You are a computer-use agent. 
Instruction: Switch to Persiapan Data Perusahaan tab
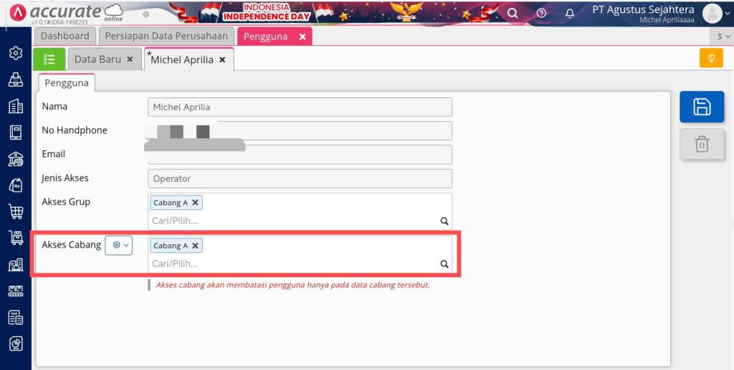pyautogui.click(x=166, y=36)
